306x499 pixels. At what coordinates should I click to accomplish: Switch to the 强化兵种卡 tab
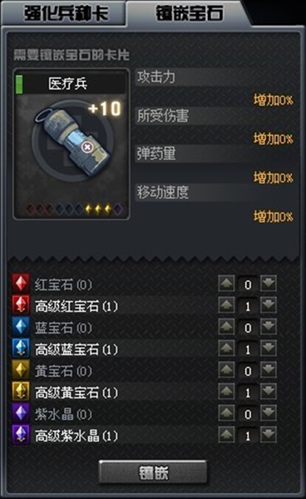64,13
